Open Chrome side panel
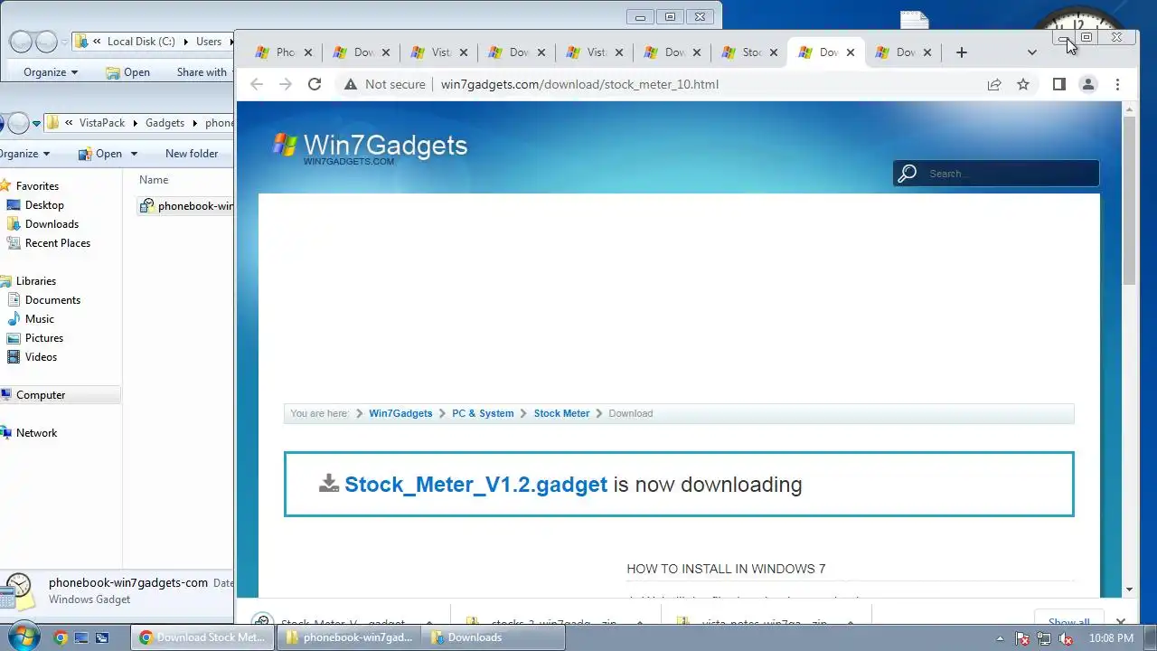 (1059, 84)
